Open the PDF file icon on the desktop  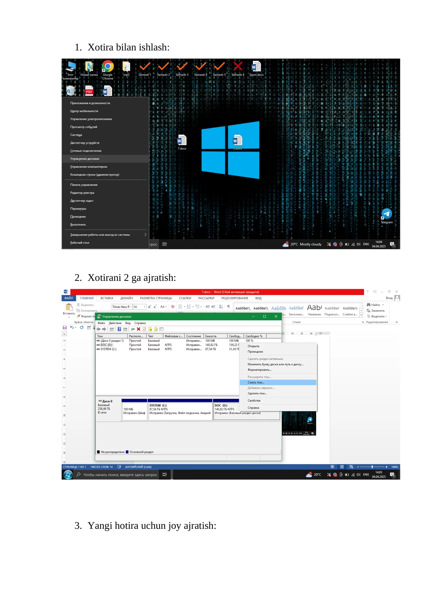pos(89,91)
